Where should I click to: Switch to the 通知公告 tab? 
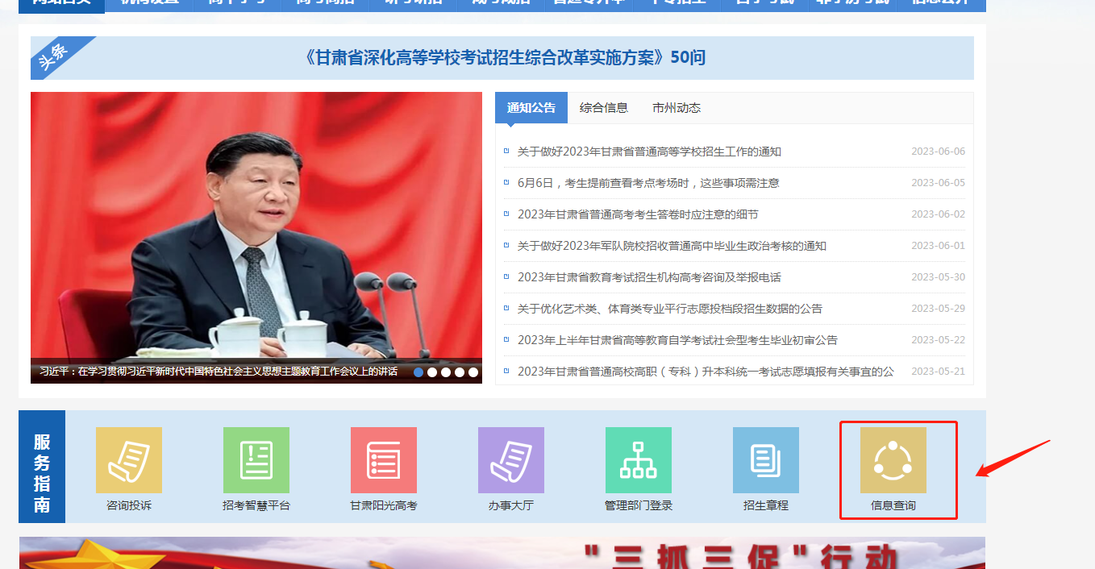pos(531,108)
